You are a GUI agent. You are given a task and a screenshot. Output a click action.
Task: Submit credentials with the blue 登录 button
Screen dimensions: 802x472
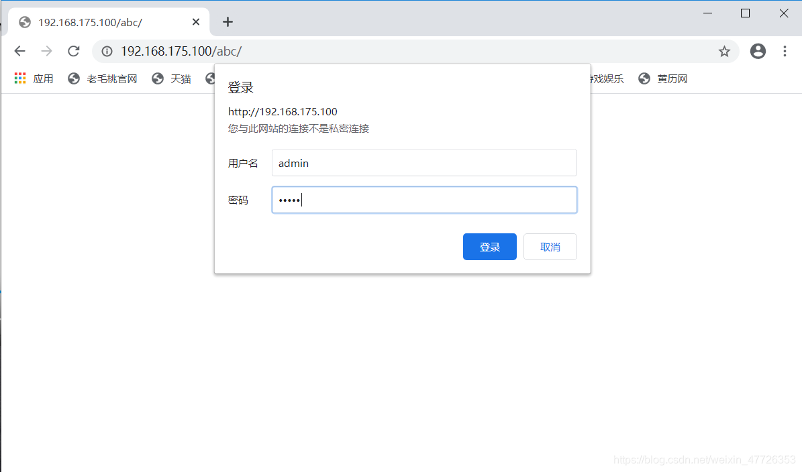pos(489,247)
